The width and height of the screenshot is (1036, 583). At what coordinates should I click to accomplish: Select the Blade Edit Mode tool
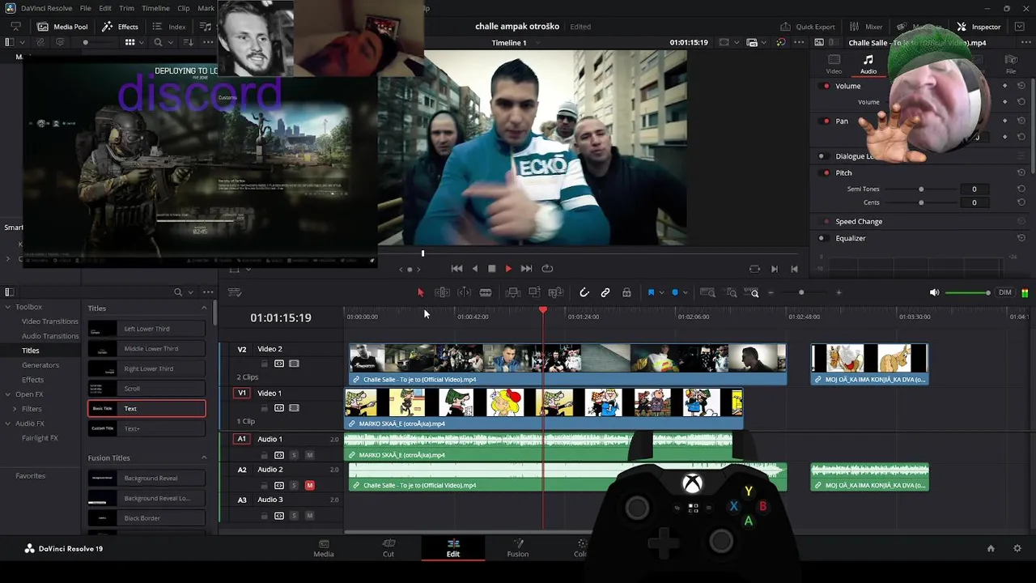coord(486,292)
